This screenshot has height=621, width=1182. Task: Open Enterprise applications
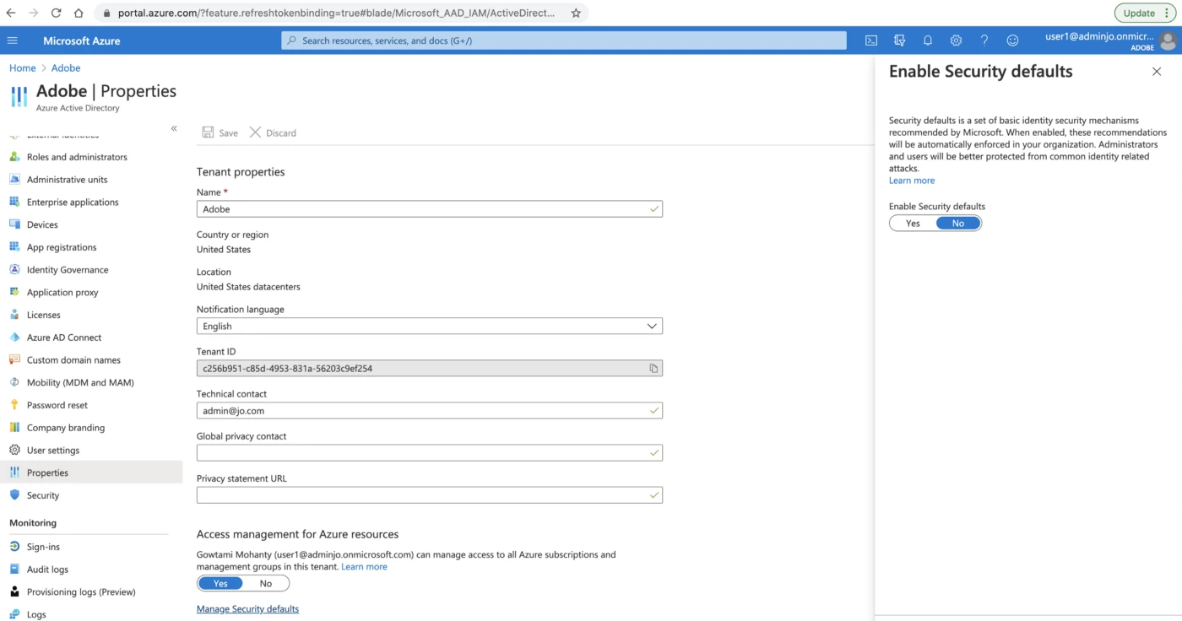pos(73,202)
